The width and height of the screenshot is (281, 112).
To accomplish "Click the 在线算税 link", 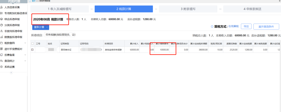I will [233, 26].
